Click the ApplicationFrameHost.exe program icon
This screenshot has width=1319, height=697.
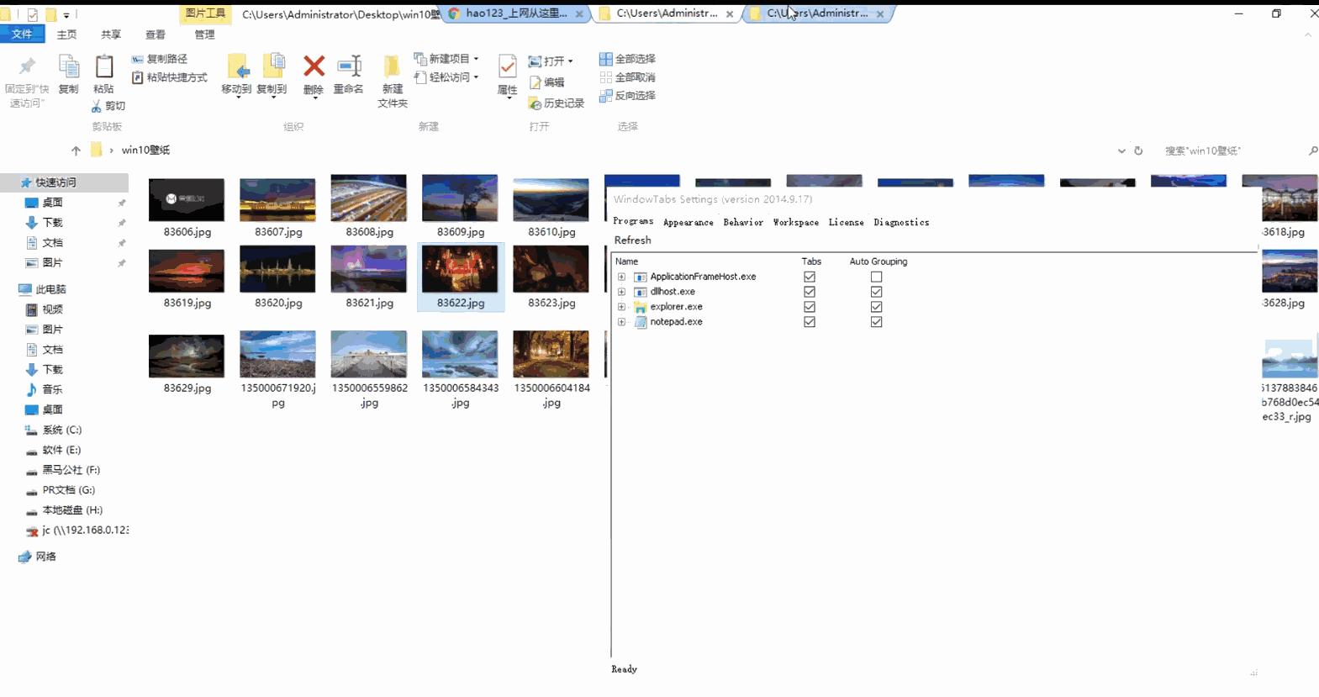[641, 277]
